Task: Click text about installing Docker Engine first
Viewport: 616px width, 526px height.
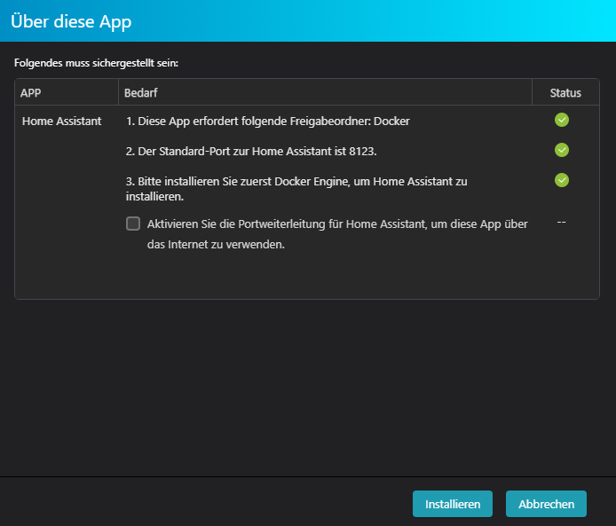Action: click(x=296, y=189)
